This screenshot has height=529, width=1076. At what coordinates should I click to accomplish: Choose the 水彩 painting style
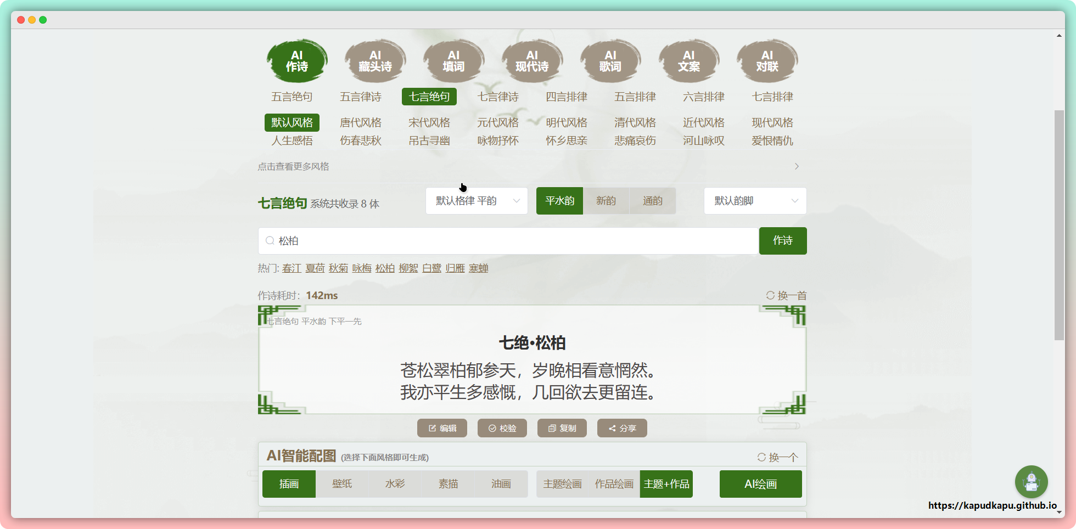[x=395, y=484]
